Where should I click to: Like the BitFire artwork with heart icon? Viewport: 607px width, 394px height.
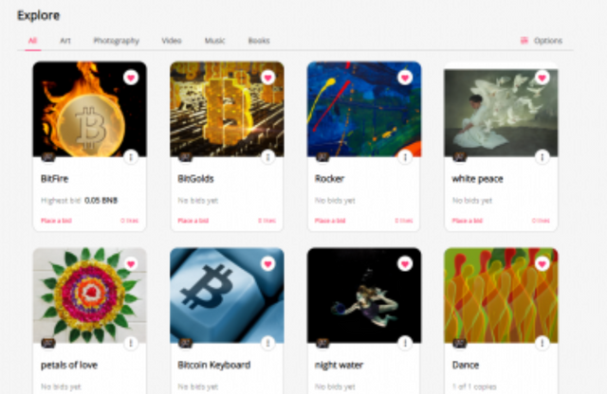131,78
